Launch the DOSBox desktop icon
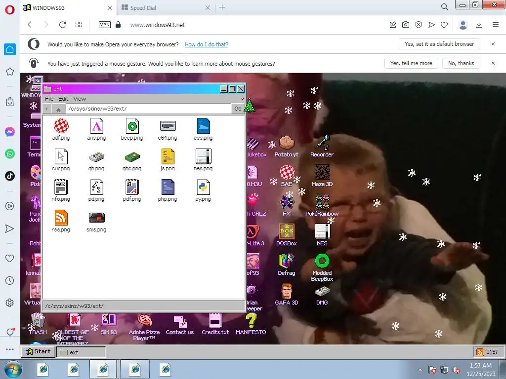The height and width of the screenshot is (379, 506). 286,231
